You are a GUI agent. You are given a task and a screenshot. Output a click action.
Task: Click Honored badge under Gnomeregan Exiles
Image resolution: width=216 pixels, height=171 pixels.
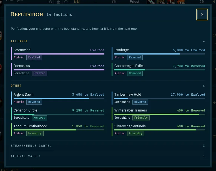(135, 73)
